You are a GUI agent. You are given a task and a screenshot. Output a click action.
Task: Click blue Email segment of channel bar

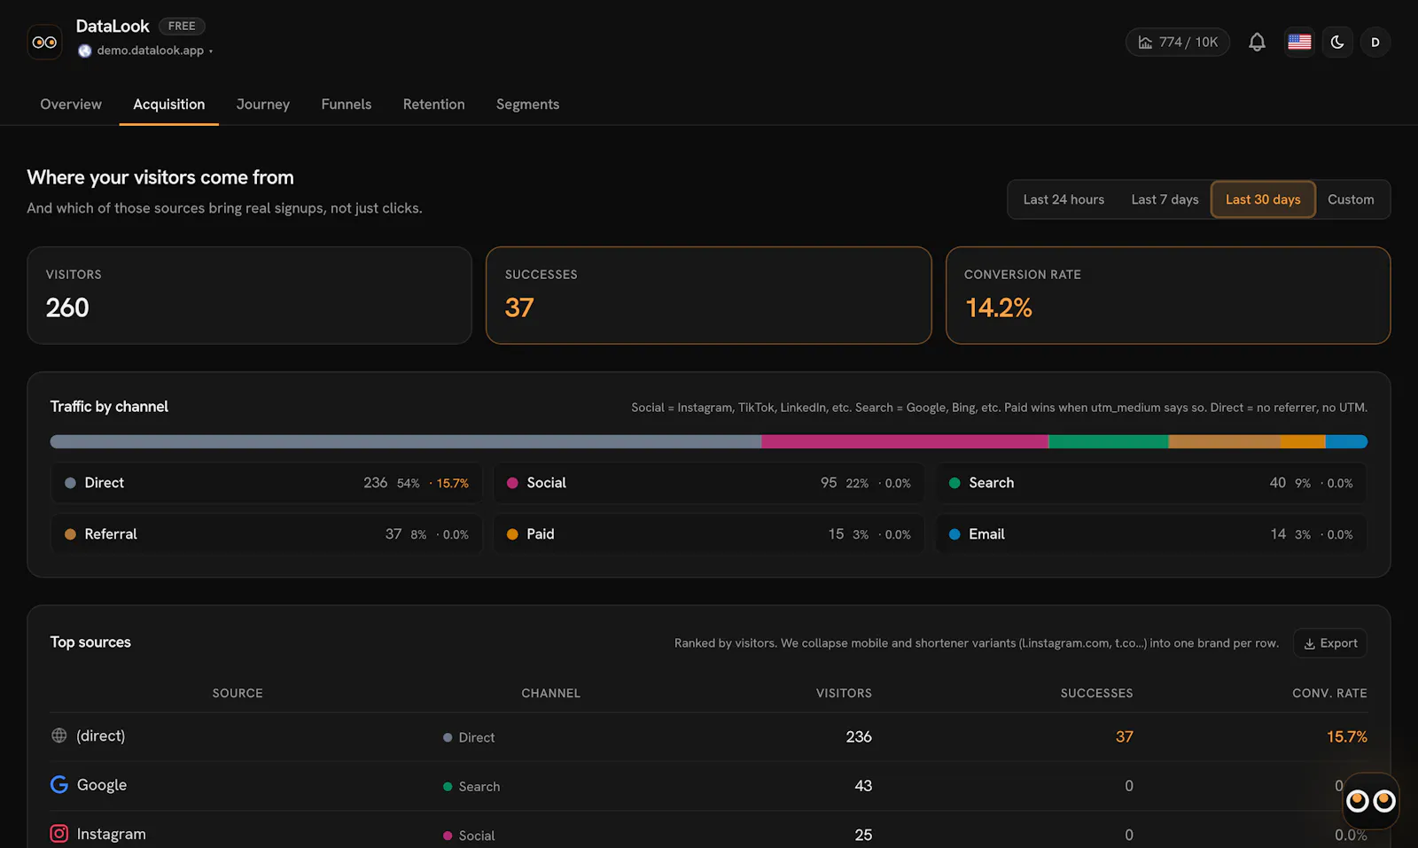(1346, 441)
